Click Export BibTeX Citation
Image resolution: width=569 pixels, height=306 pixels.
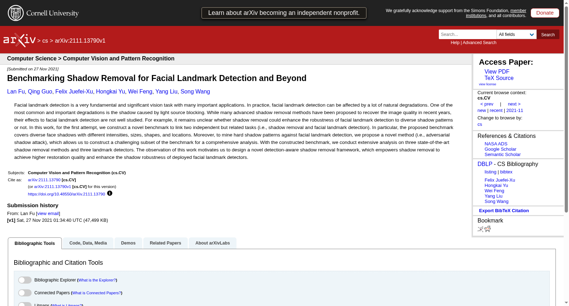pyautogui.click(x=504, y=211)
